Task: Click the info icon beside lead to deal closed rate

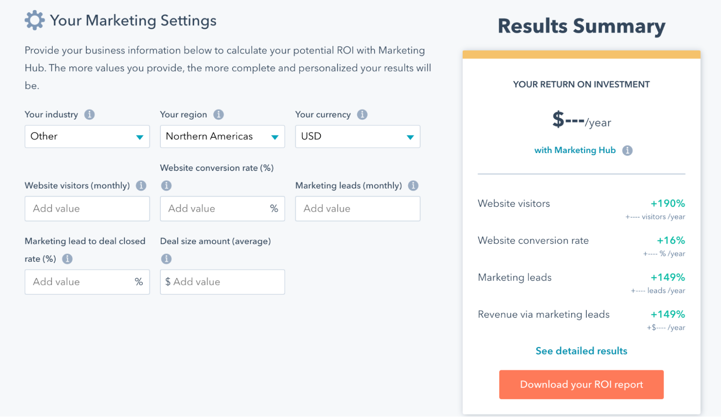Action: click(x=67, y=259)
